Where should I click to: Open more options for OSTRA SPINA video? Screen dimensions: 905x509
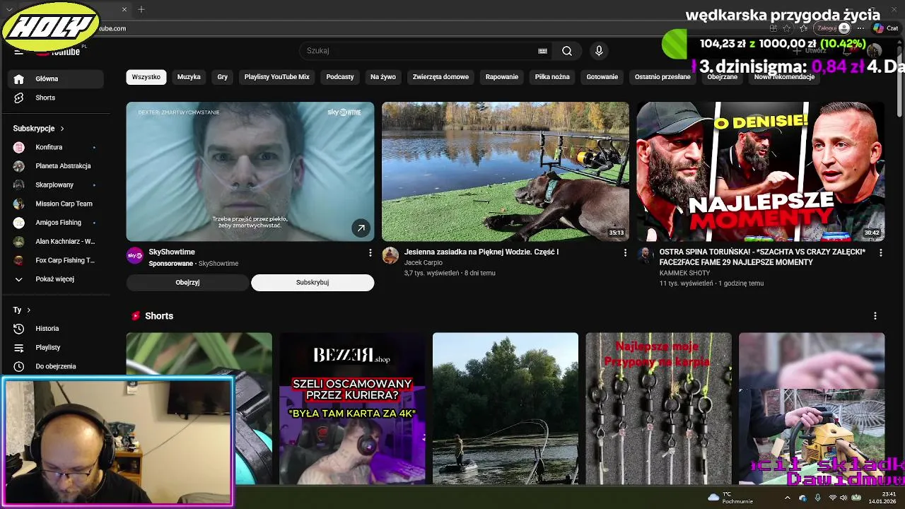coord(880,252)
